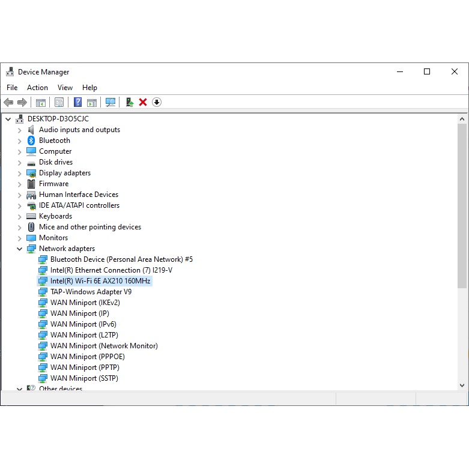The width and height of the screenshot is (469, 469).
Task: Click the Back arrow in the toolbar
Action: click(8, 102)
